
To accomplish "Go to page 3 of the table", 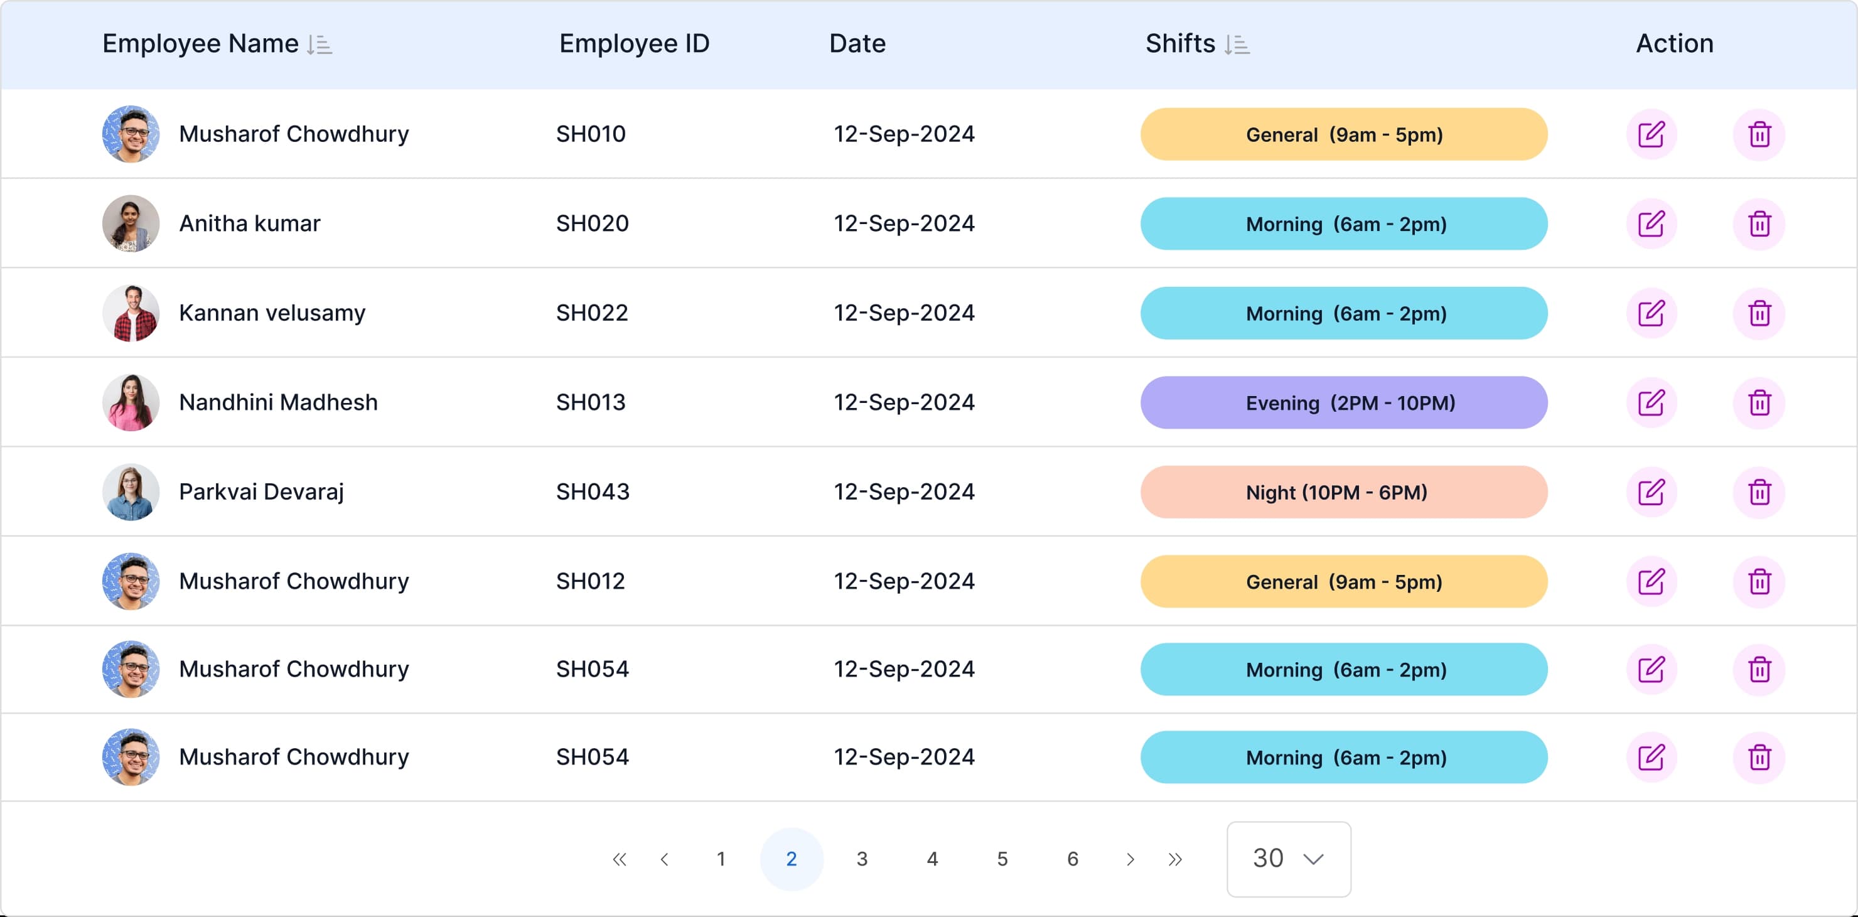I will point(861,859).
